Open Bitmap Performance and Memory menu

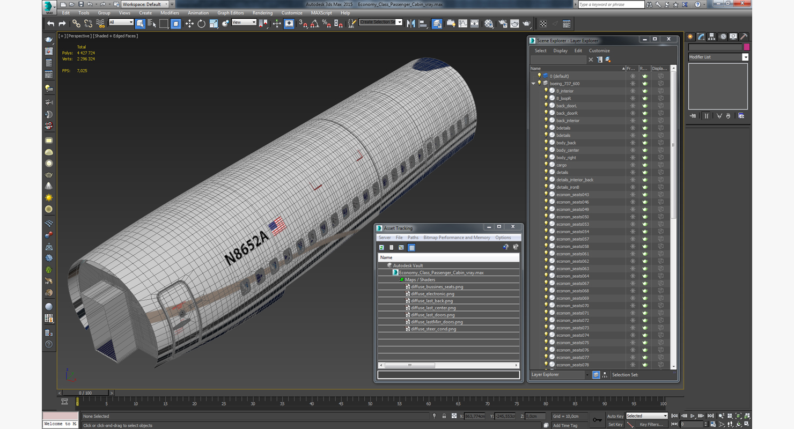(457, 238)
